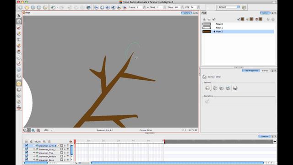
Task: Click the brush colour swatch in Colour panel toolbar
Action: point(242,19)
